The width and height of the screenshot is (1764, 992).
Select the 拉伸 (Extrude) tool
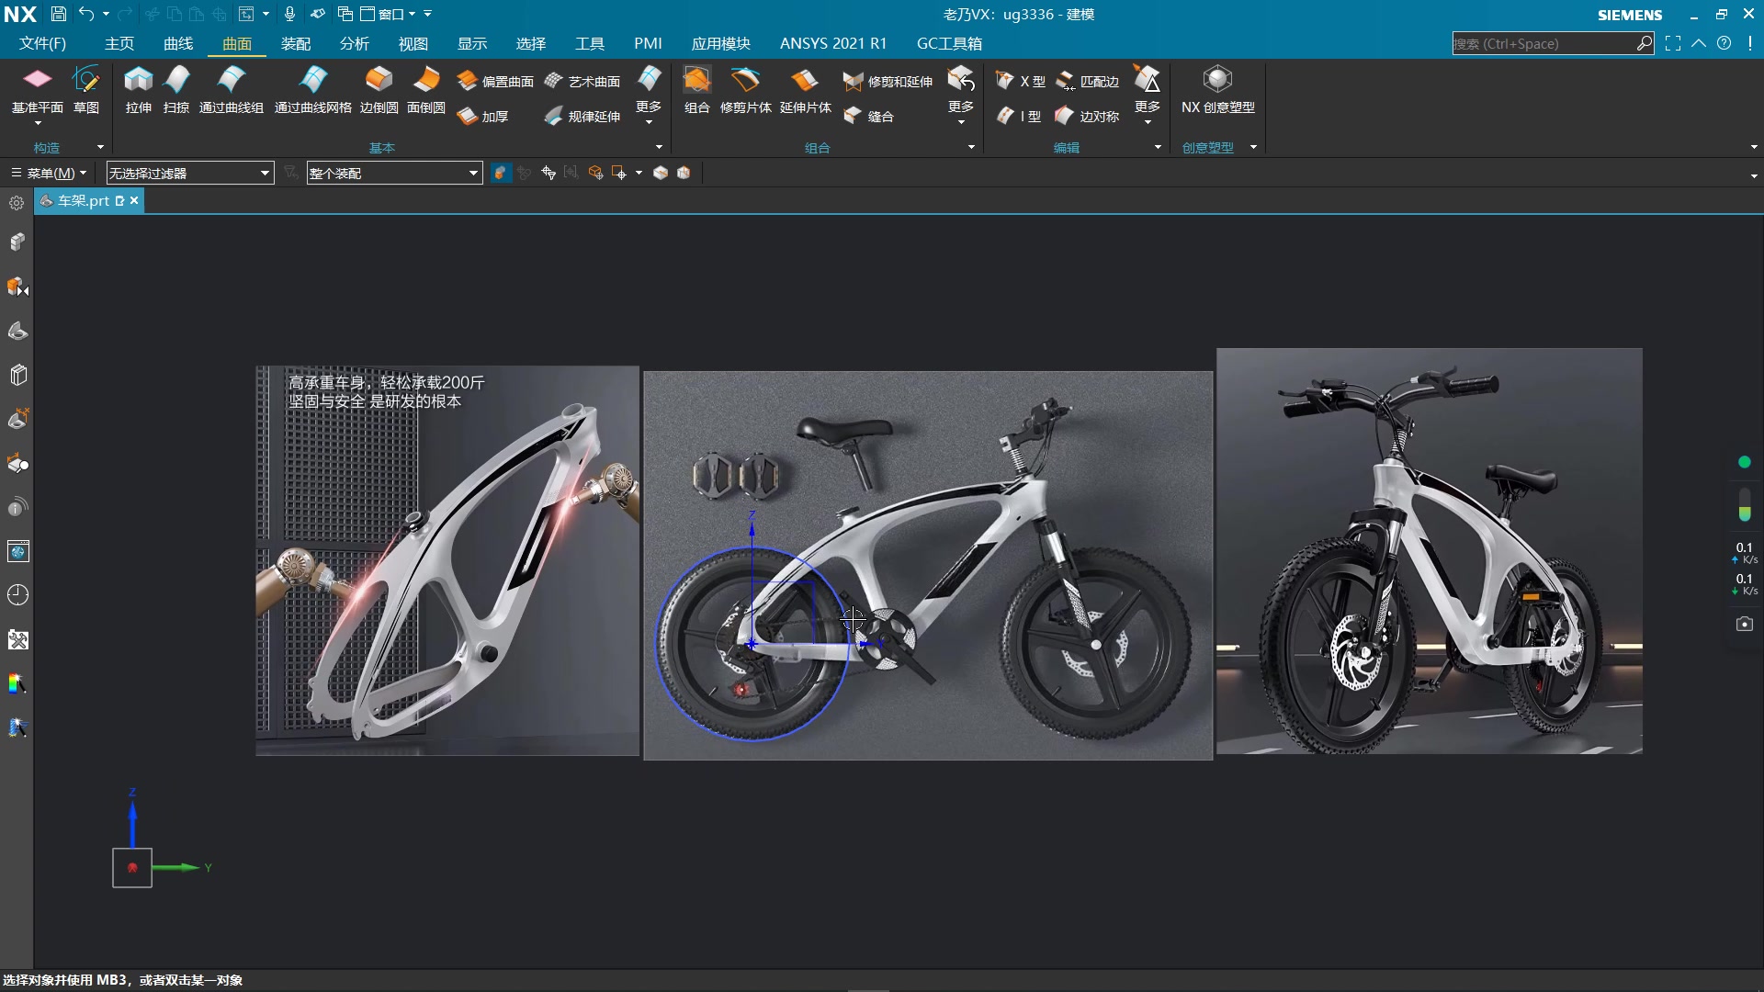[138, 90]
